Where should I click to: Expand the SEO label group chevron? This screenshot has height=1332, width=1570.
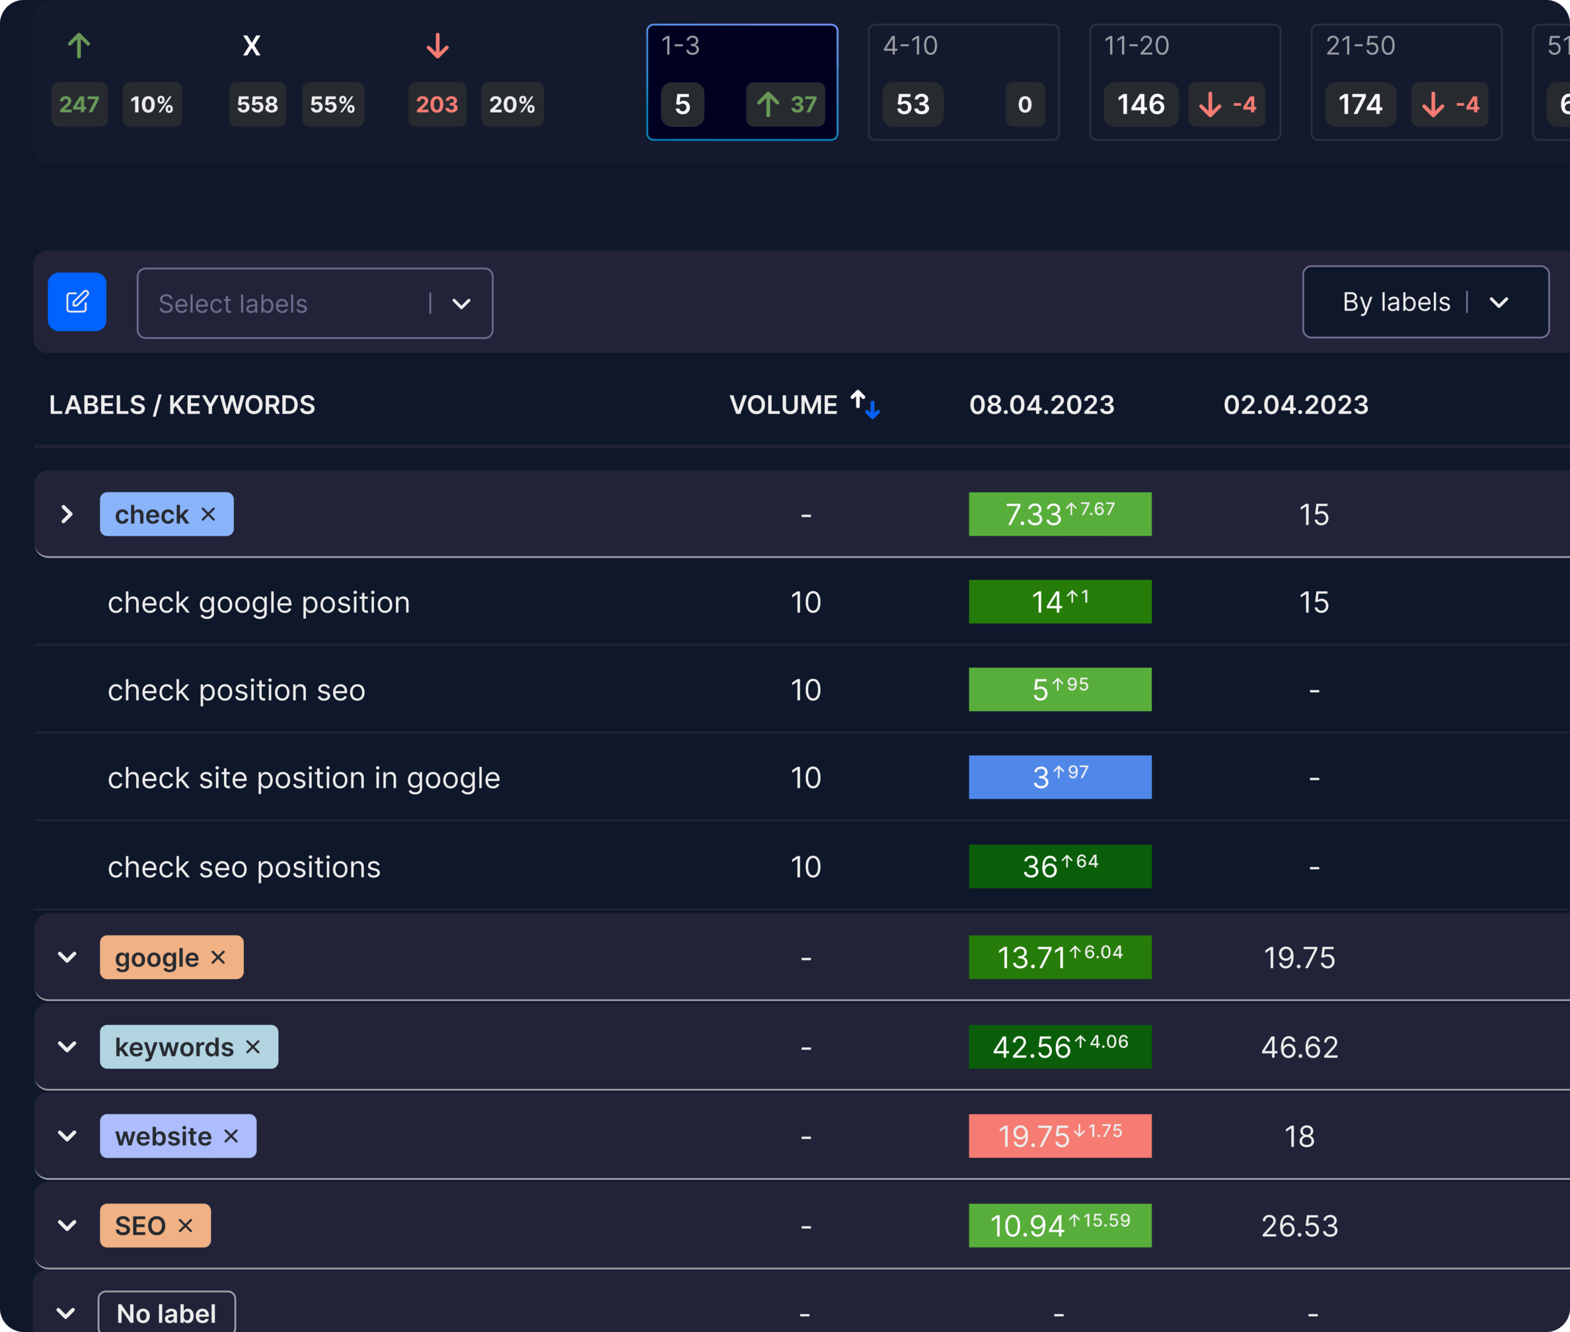67,1225
